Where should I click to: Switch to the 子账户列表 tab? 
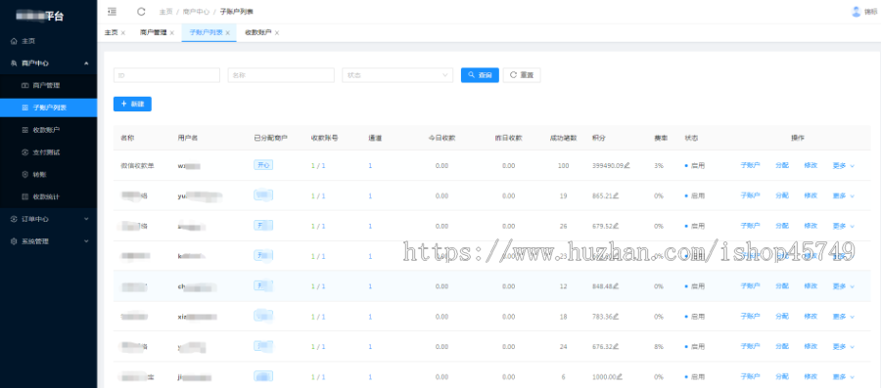click(207, 32)
